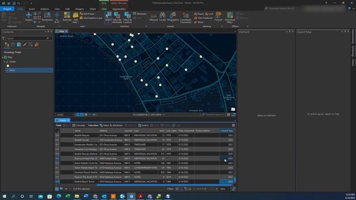Open the Bookmarks gallery
Screen dimensions: 356x200
[47, 17]
